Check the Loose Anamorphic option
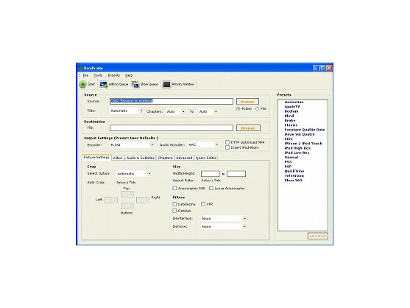Image resolution: width=410 pixels, height=308 pixels. point(211,189)
